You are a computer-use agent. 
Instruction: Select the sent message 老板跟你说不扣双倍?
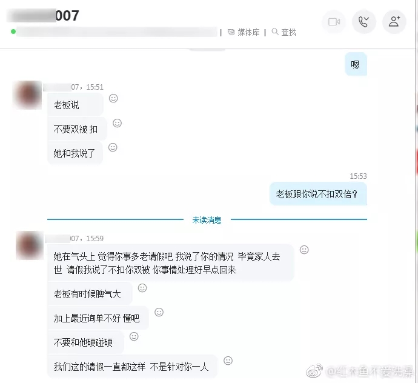tap(318, 194)
